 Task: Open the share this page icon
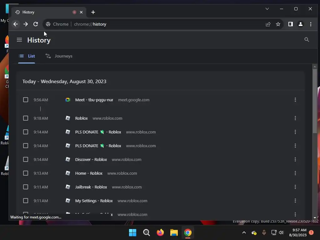coord(268,24)
